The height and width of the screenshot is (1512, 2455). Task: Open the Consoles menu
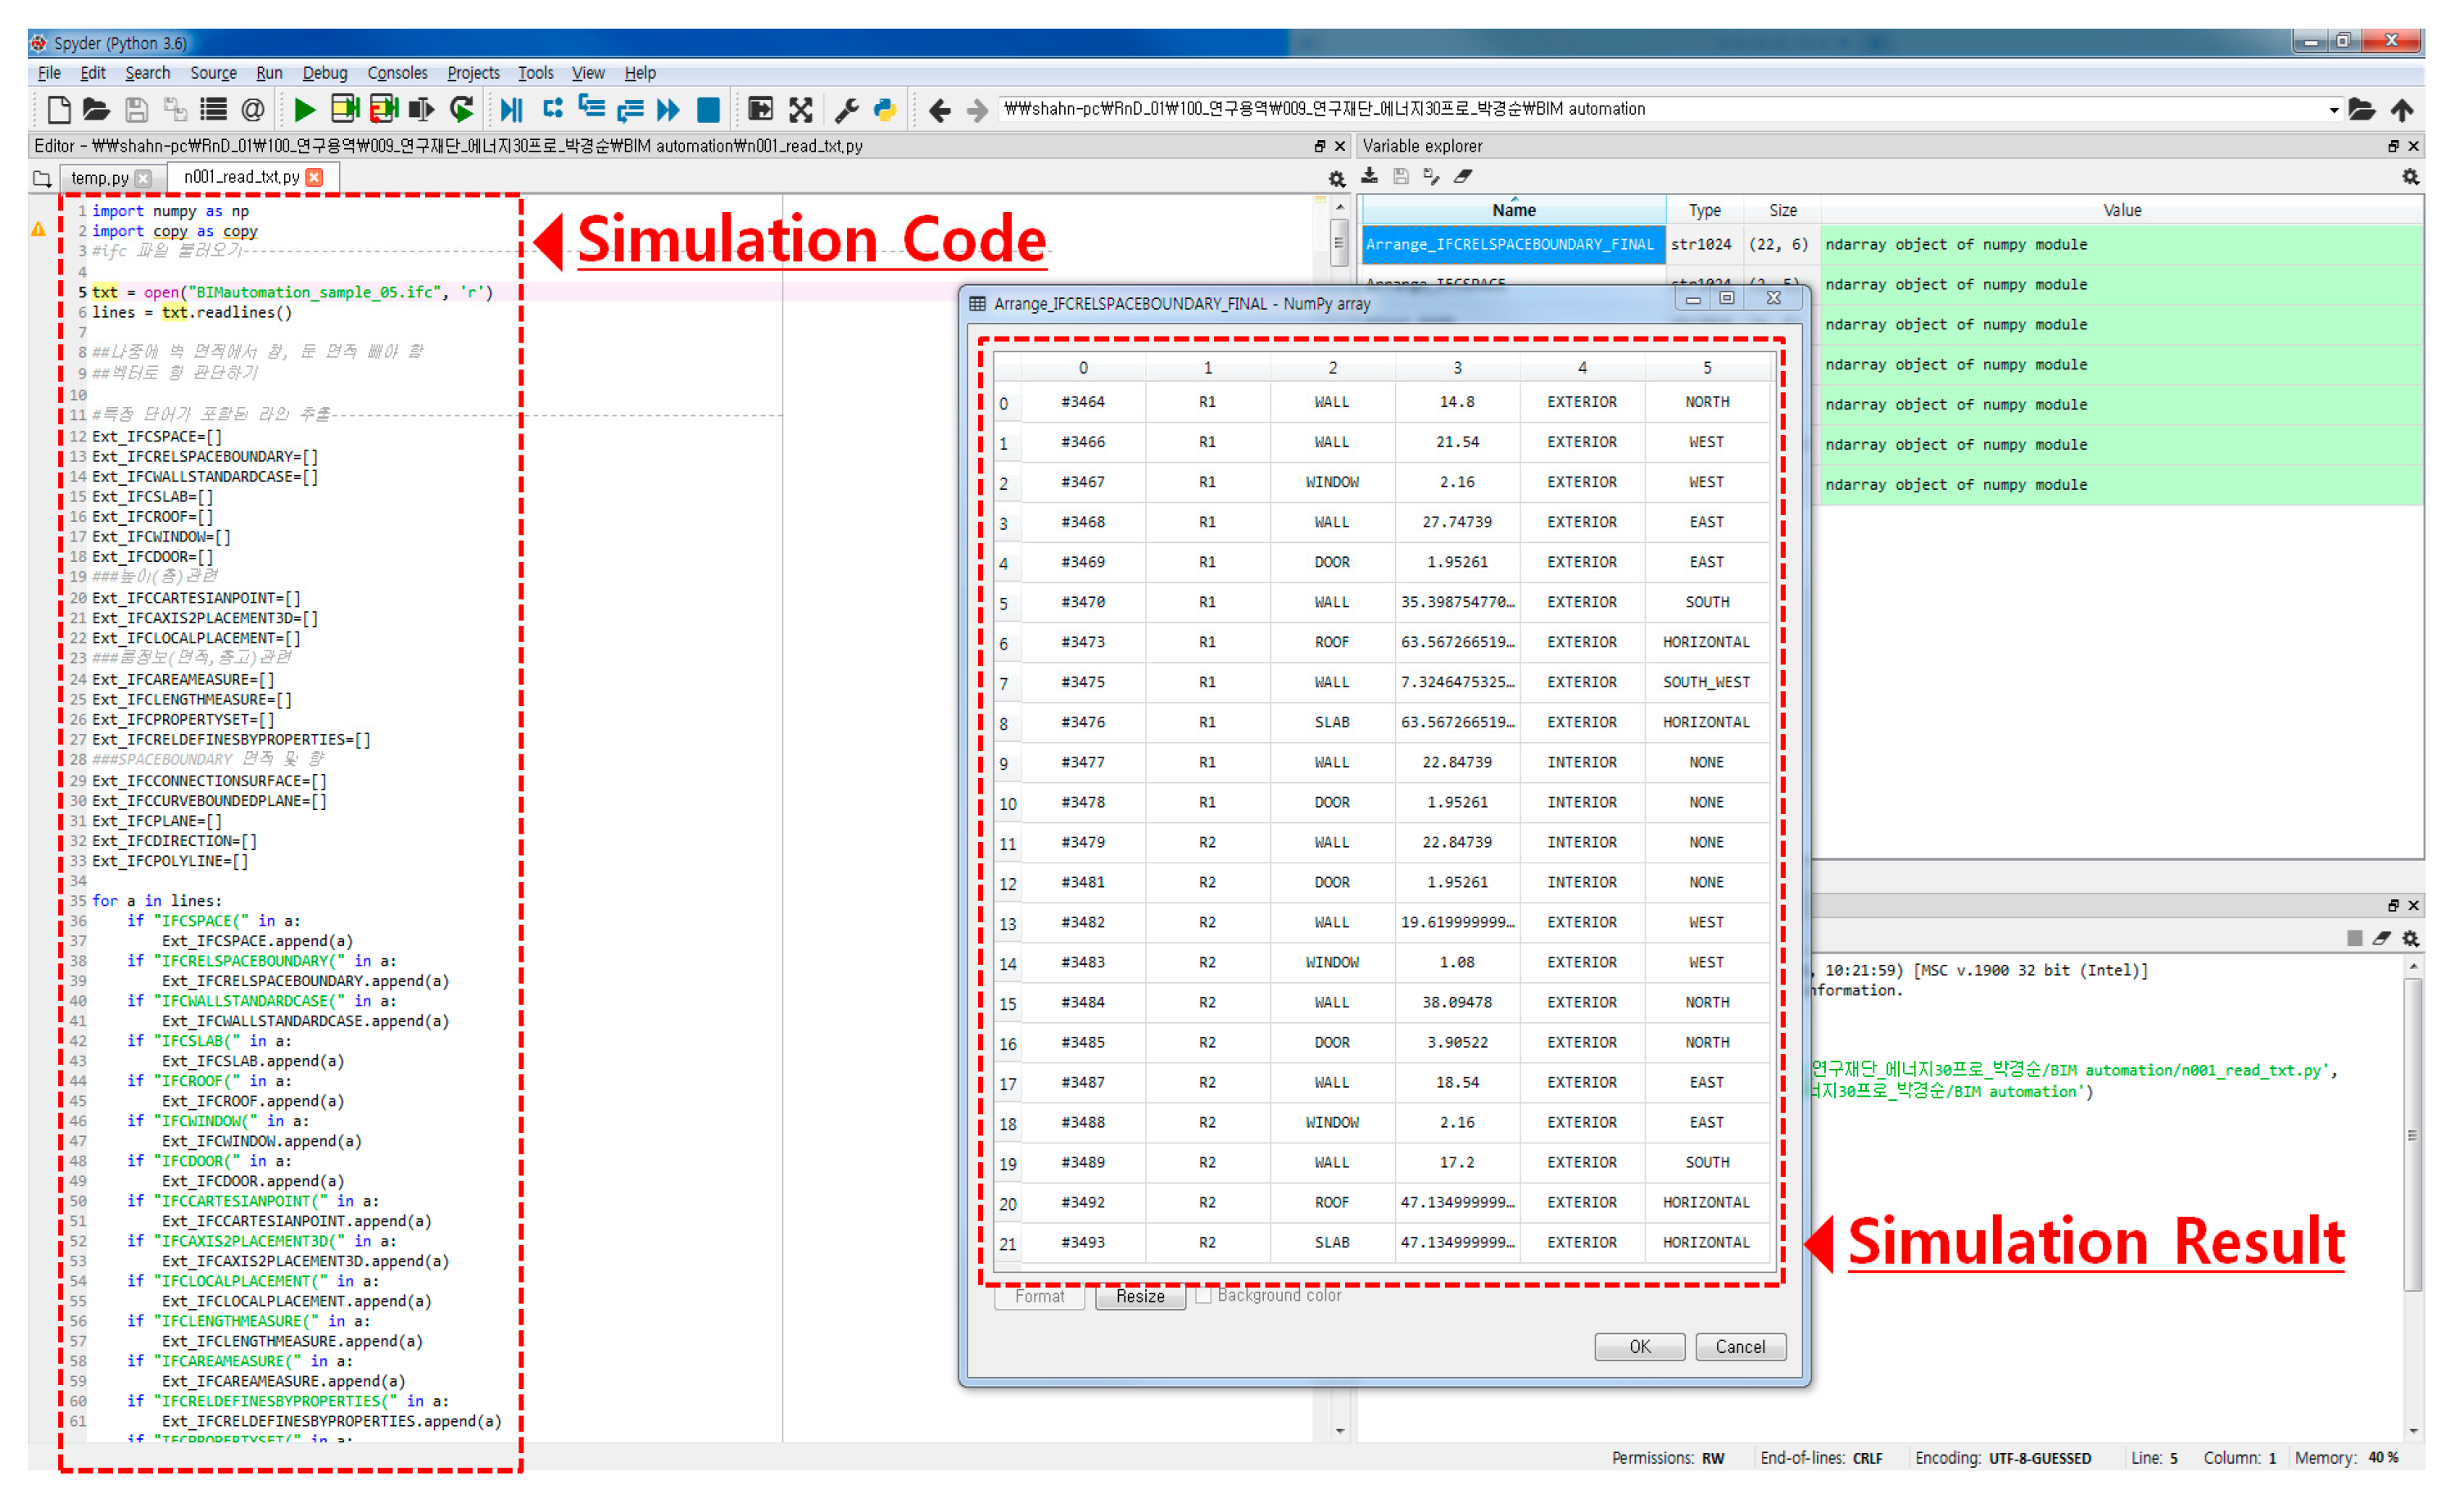coord(397,73)
